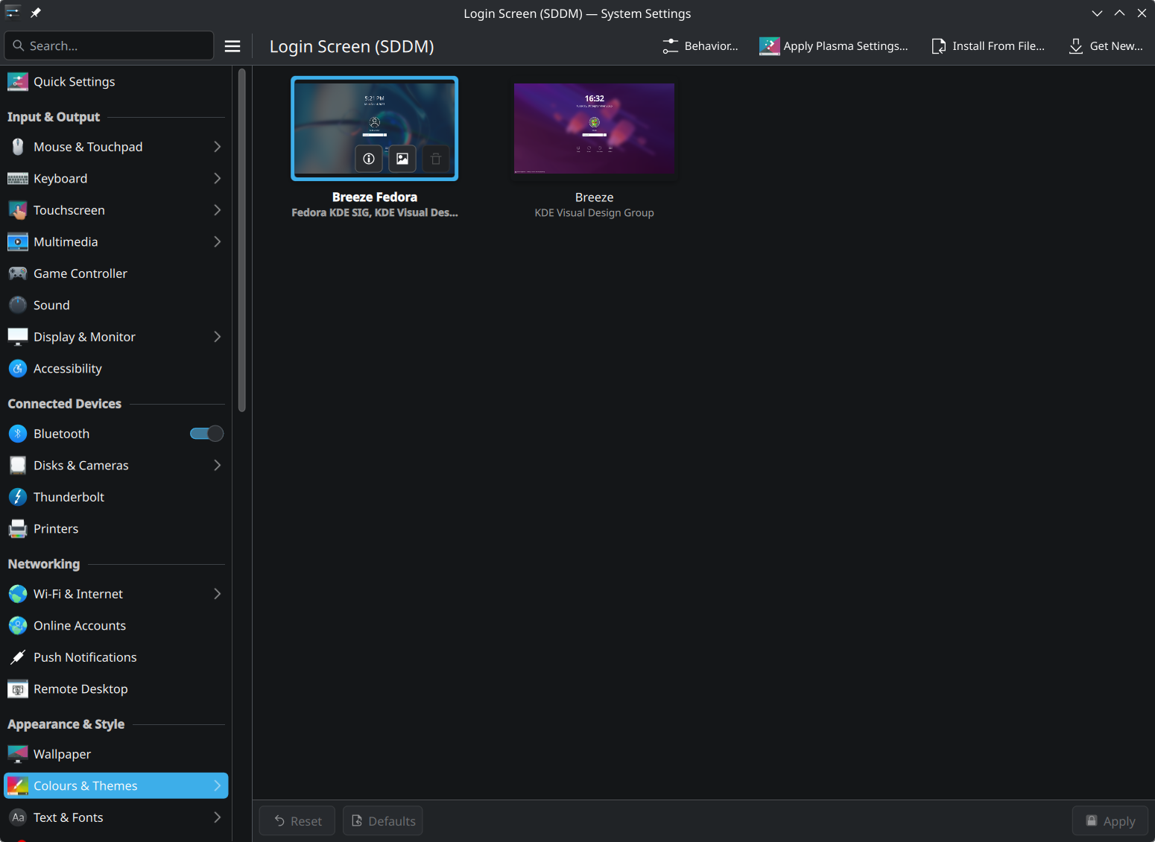This screenshot has width=1155, height=842.
Task: Click the Bluetooth icon
Action: (x=18, y=434)
